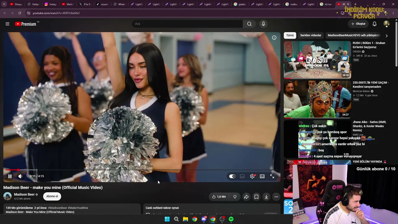Switch to the galata browser tab
Image resolution: width=398 pixels, height=224 pixels.
point(239,4)
